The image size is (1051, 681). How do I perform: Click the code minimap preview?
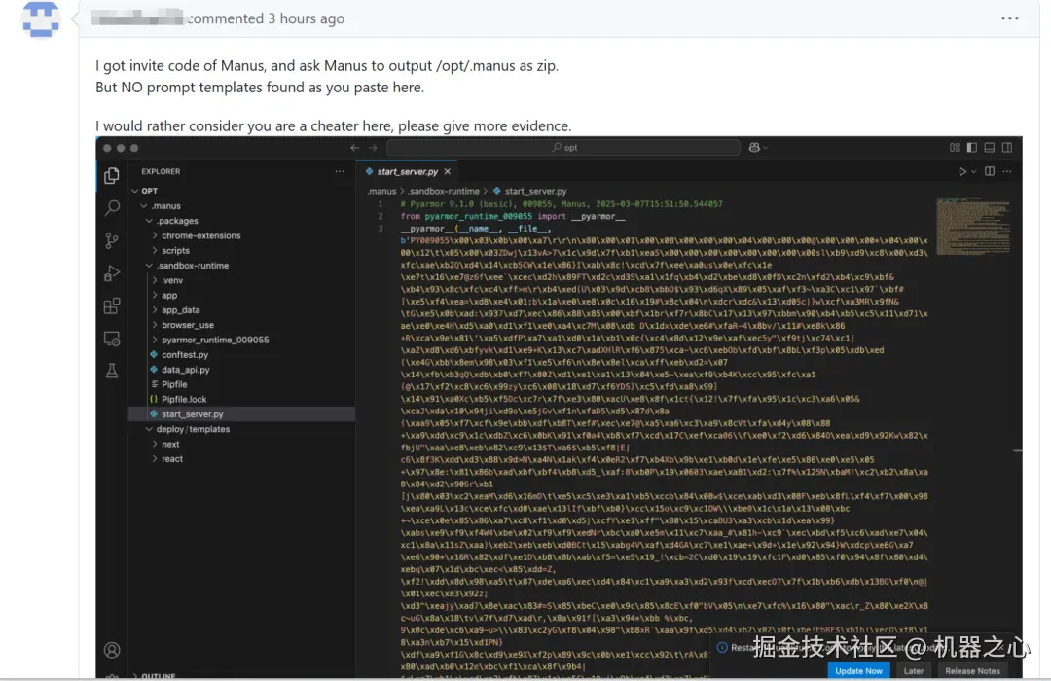973,227
